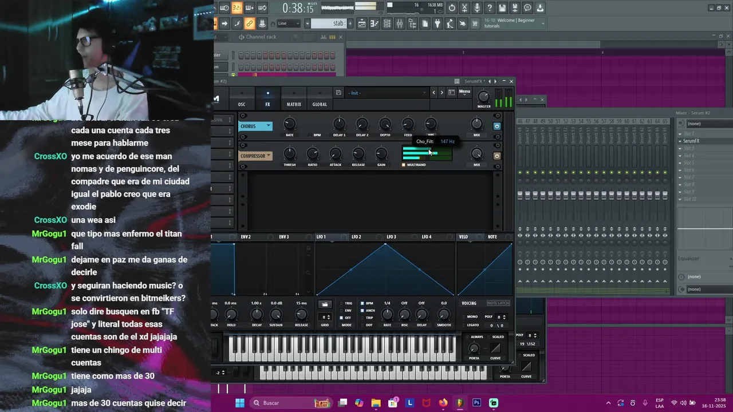Click Photoshop icon in Windows taskbar

coord(476,403)
